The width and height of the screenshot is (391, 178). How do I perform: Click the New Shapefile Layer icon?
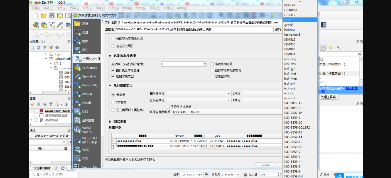tap(52, 25)
